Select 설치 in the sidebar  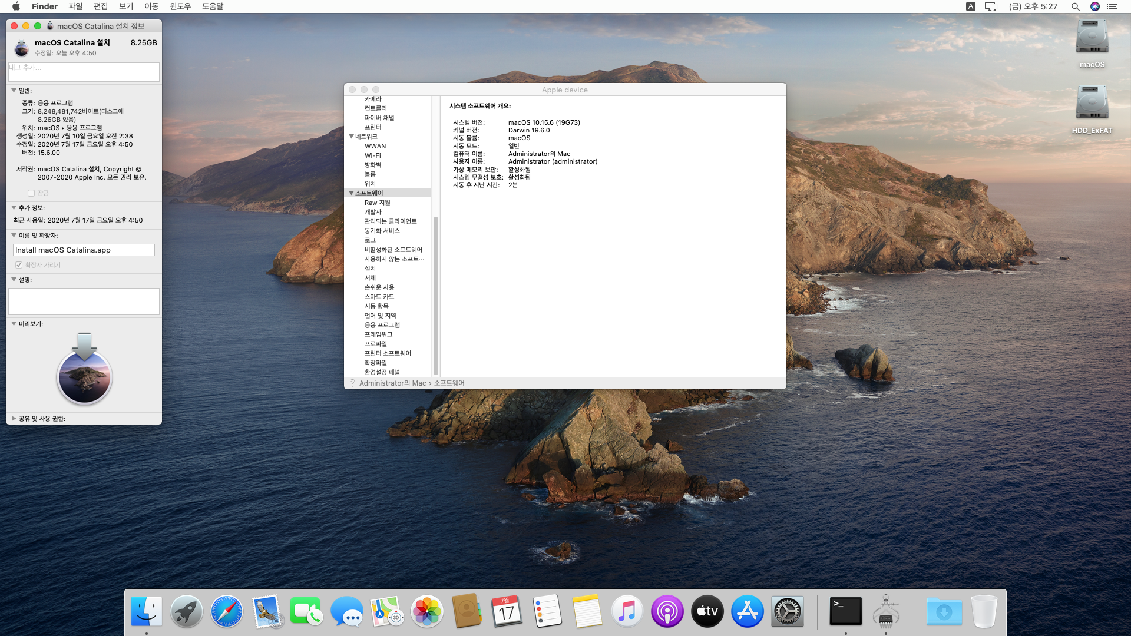[370, 269]
